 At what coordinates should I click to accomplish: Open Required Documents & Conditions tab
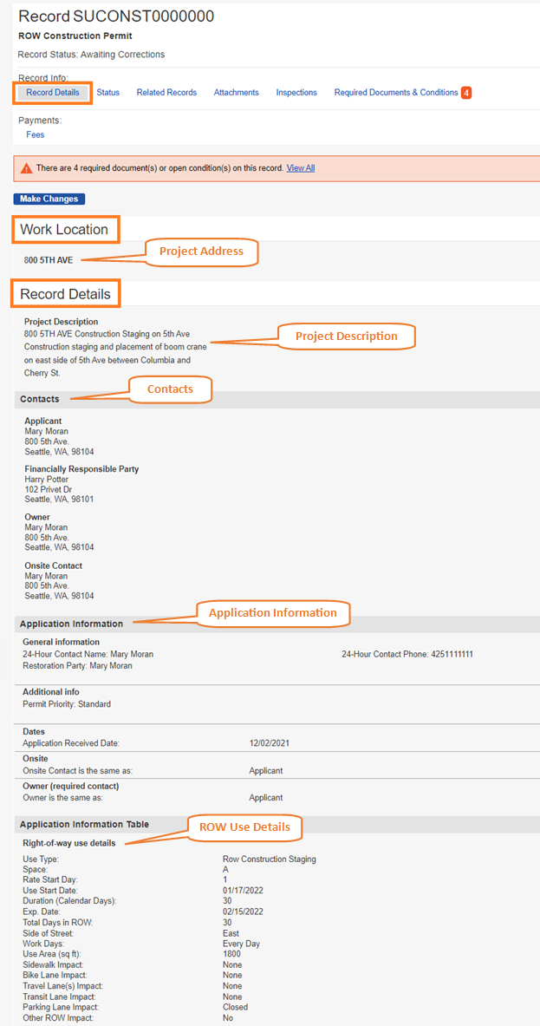pyautogui.click(x=396, y=93)
